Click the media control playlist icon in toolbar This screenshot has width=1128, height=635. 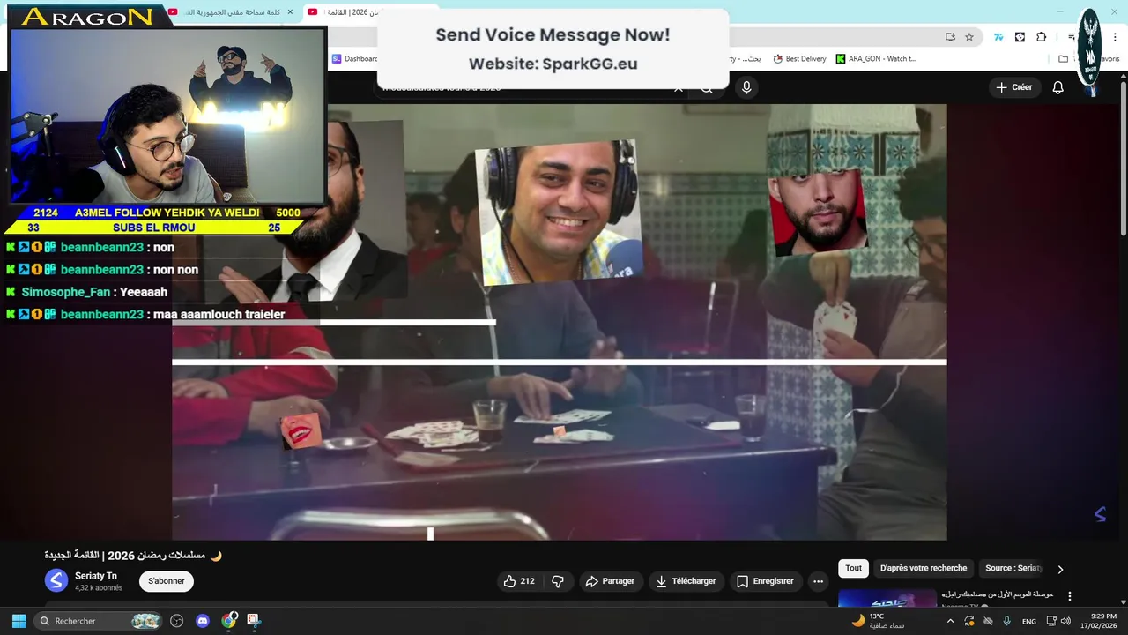pos(1072,37)
